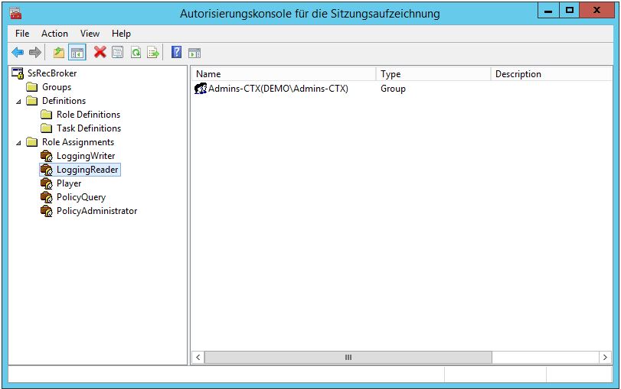The width and height of the screenshot is (621, 389).
Task: Maximize the authorization console window
Action: tap(570, 11)
